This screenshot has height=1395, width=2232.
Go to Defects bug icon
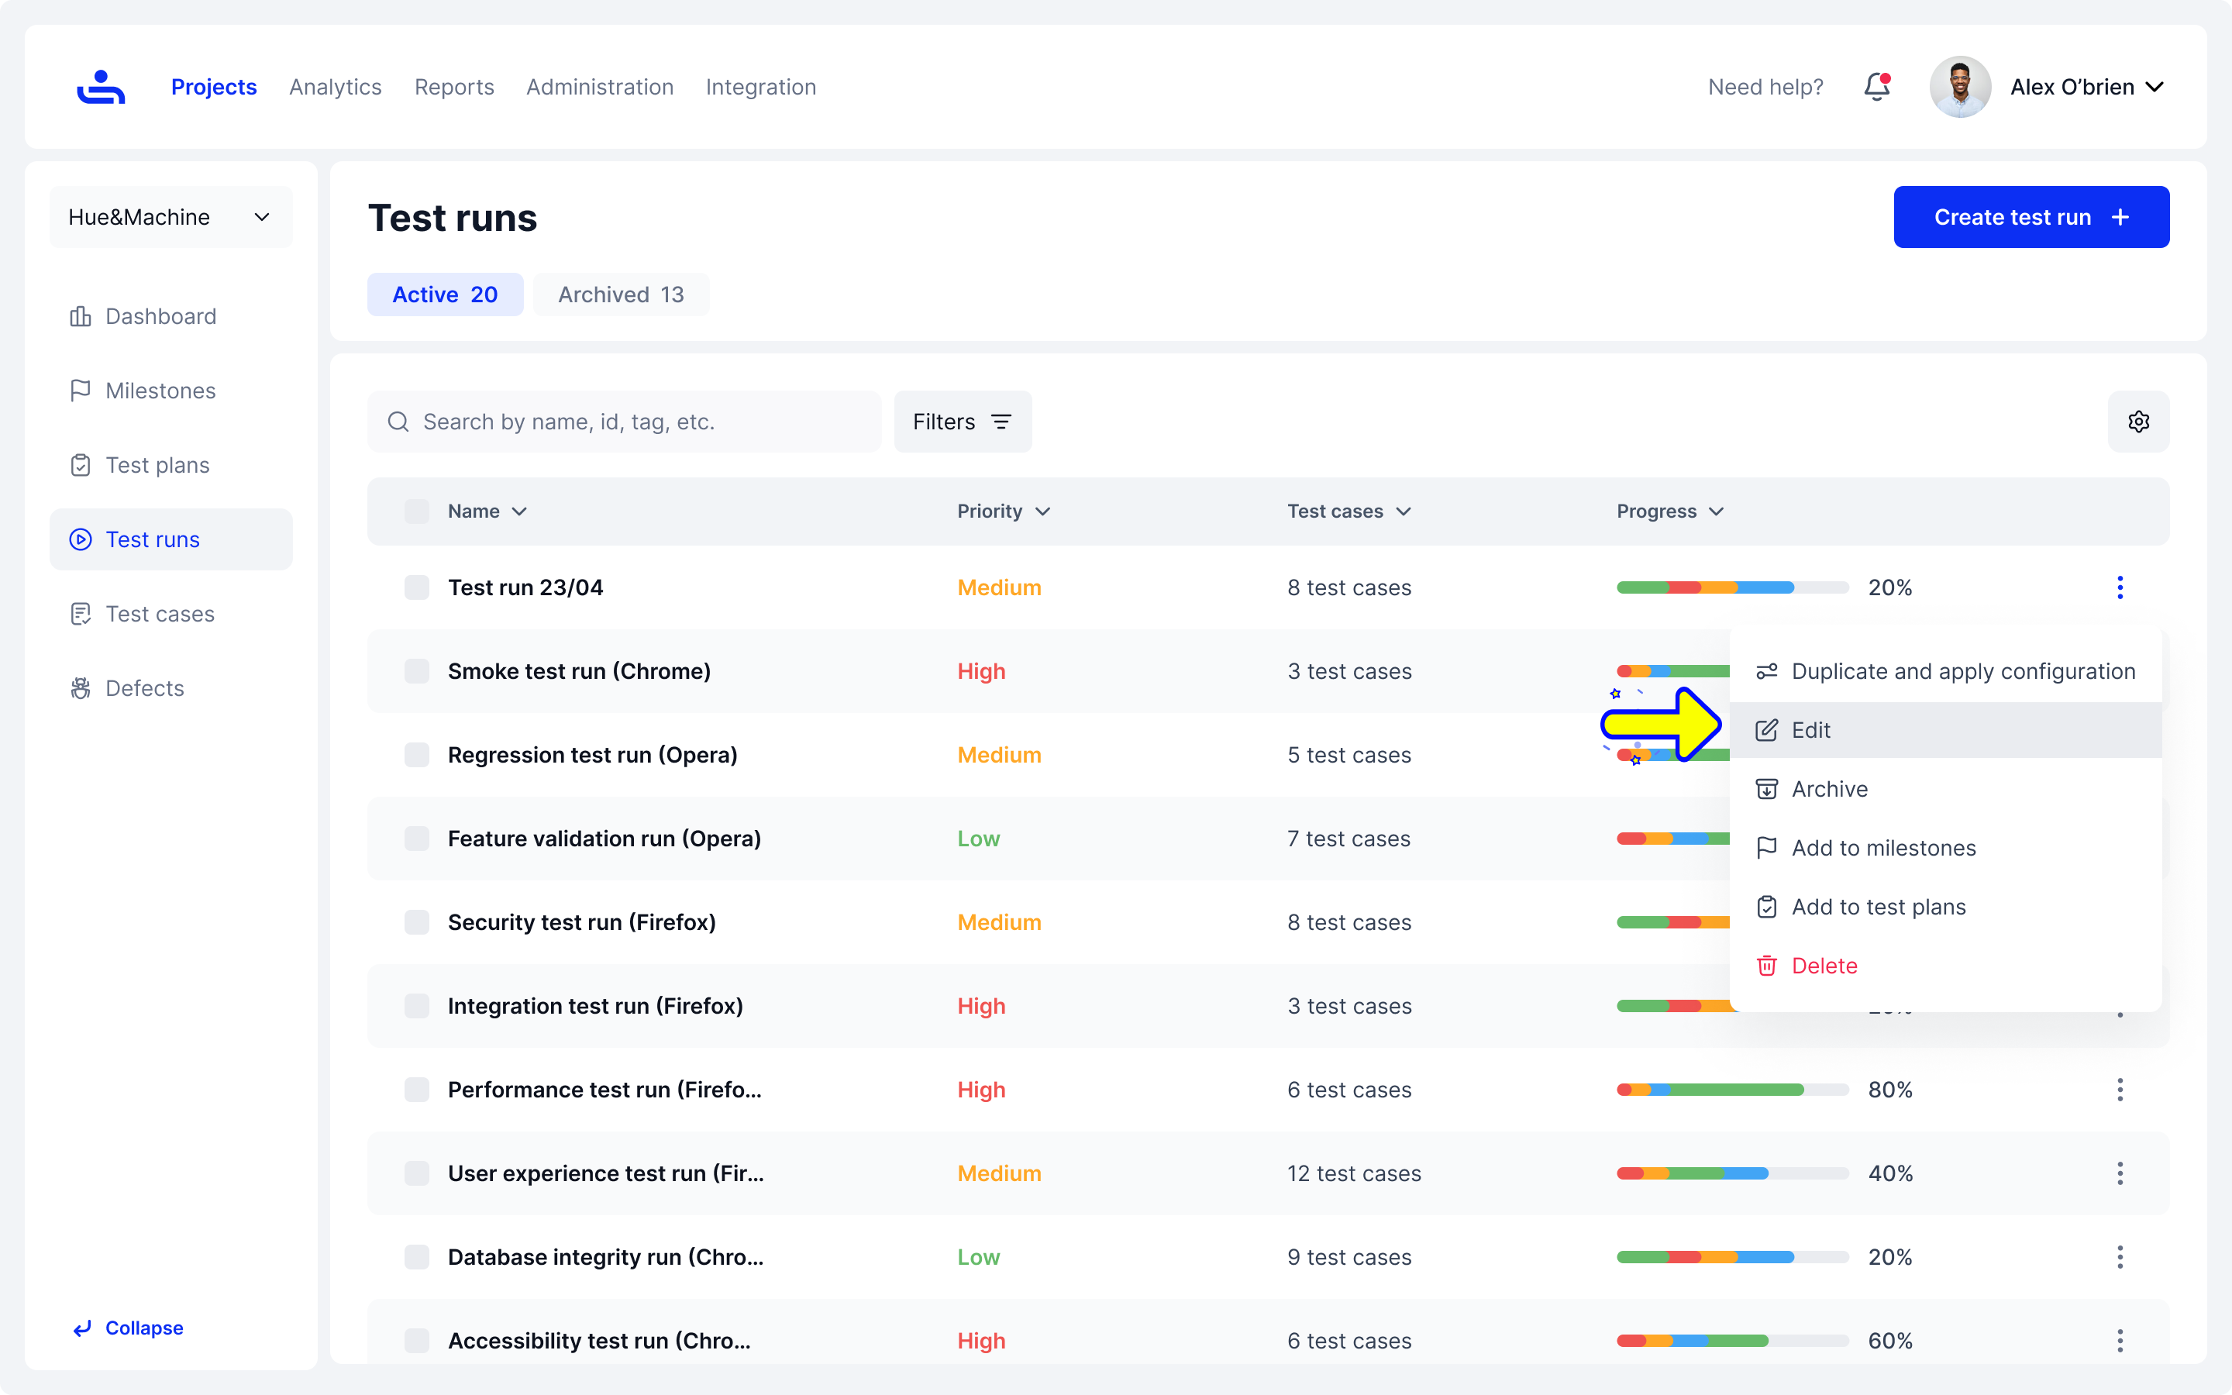(81, 688)
